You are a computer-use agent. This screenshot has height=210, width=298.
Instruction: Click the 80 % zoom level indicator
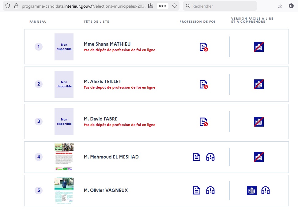coord(163,6)
